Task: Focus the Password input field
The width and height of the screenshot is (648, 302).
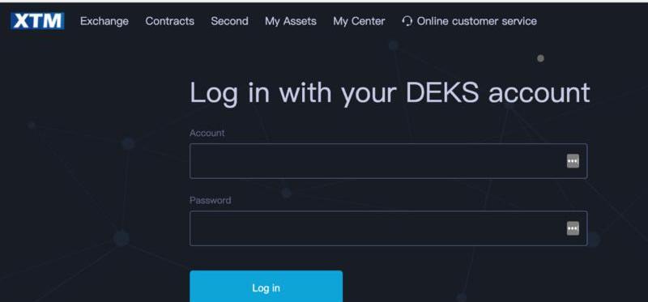Action: [389, 228]
